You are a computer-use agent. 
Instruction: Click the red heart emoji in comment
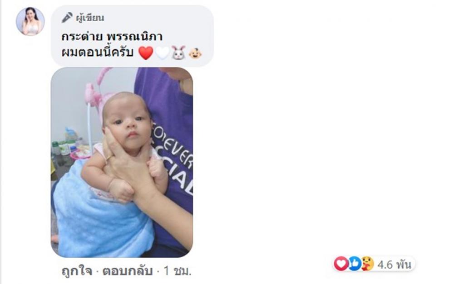(x=146, y=53)
